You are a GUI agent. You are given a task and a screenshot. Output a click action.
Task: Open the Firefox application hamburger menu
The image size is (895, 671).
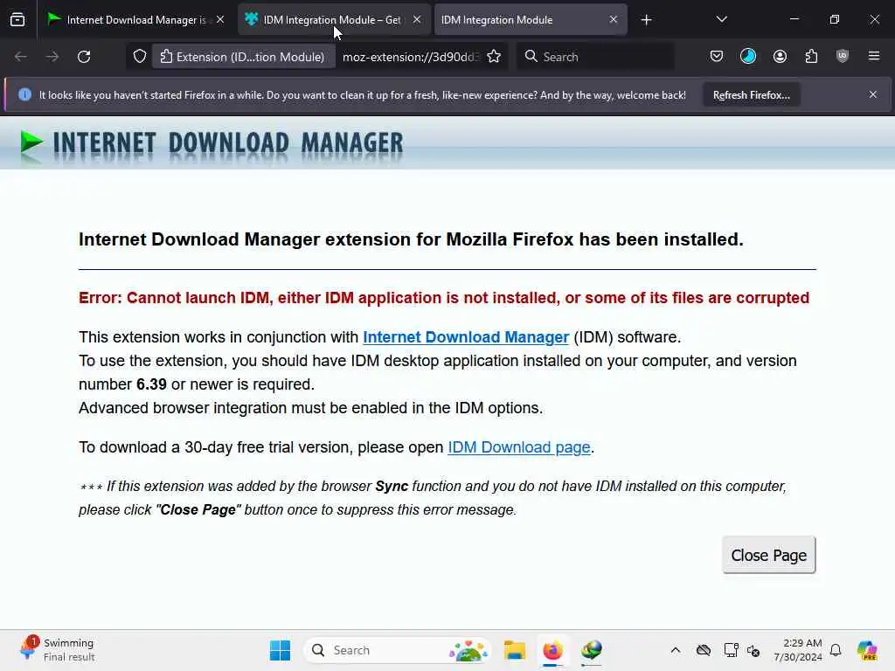coord(874,57)
